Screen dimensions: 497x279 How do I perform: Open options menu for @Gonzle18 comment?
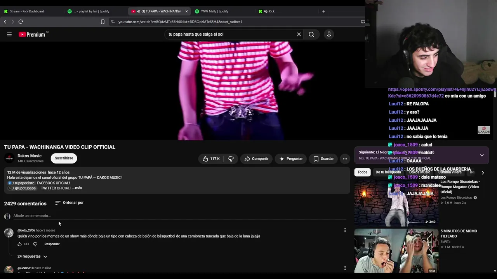345,268
